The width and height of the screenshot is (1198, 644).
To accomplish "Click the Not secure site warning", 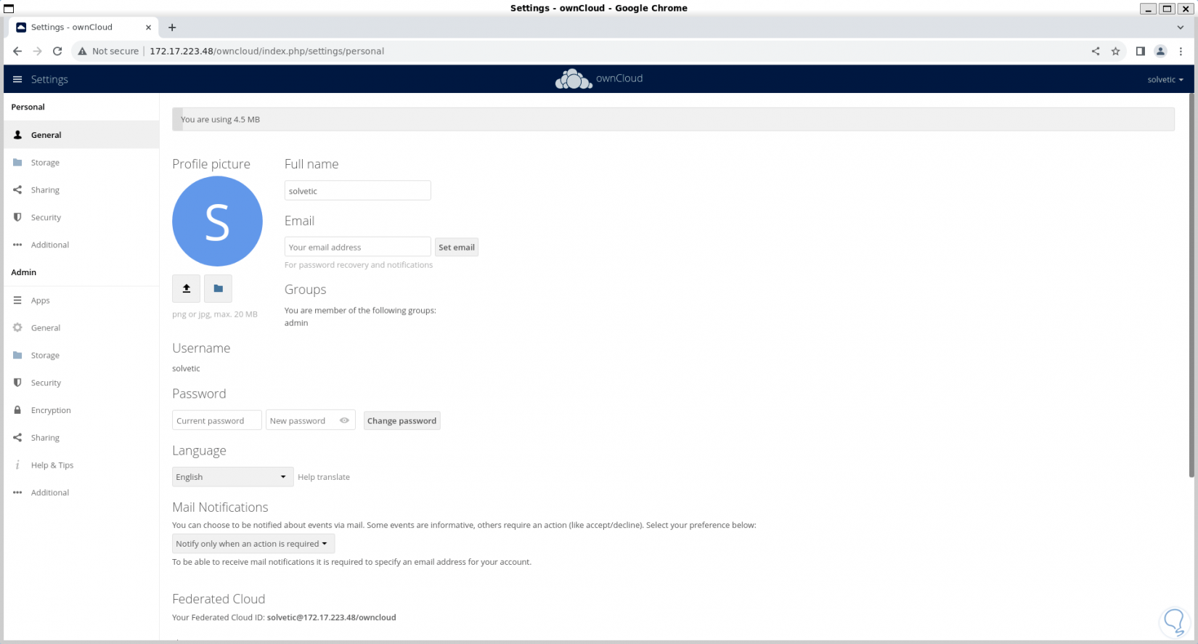I will click(x=108, y=51).
